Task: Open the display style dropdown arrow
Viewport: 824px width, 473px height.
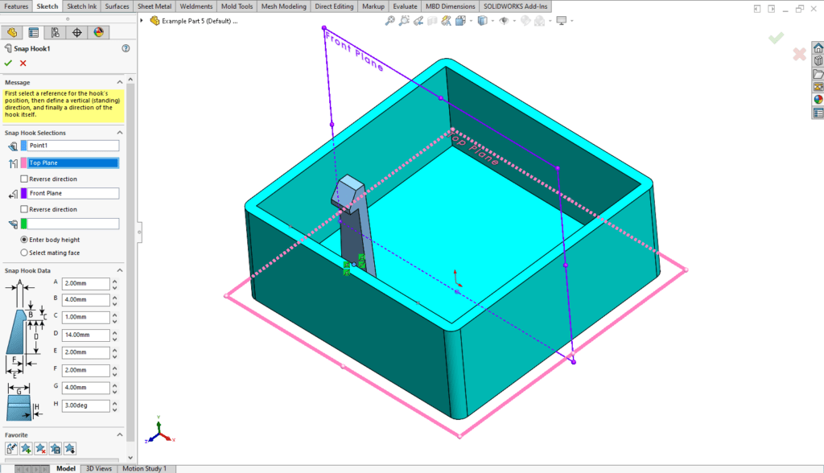Action: tap(492, 22)
